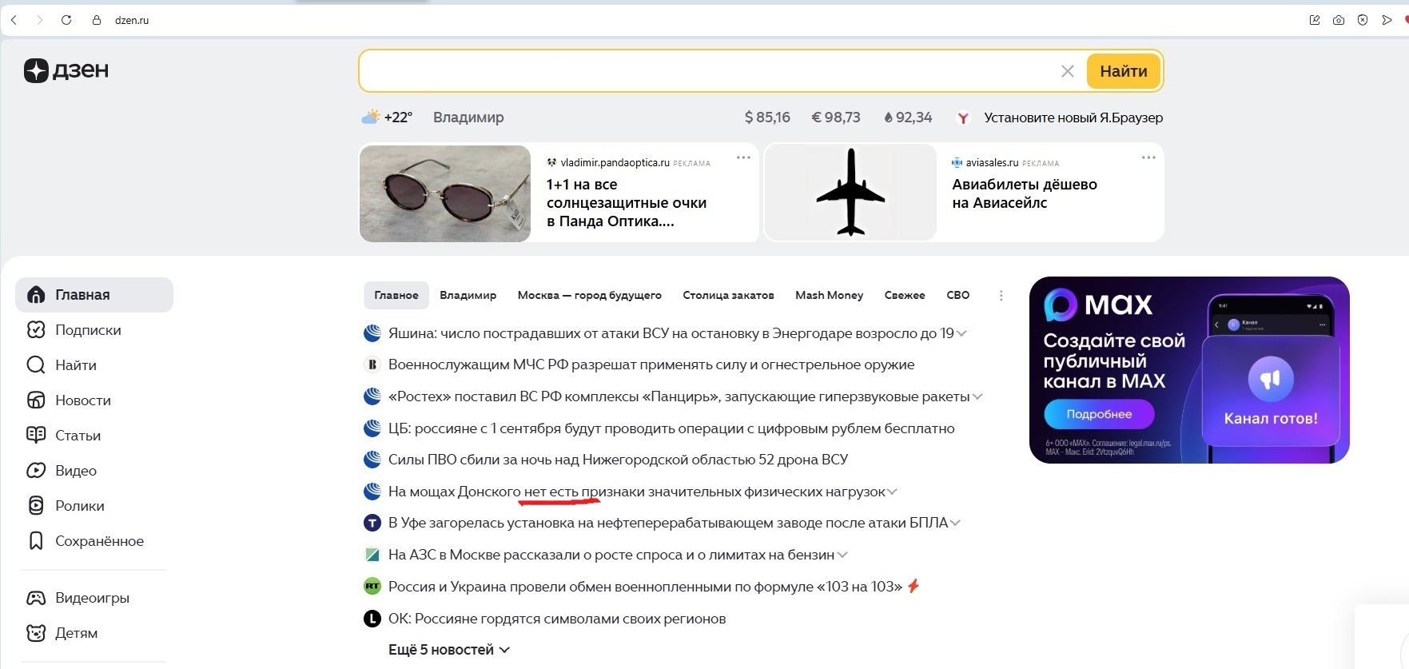
Task: Click the Подписки icon in sidebar
Action: click(36, 330)
